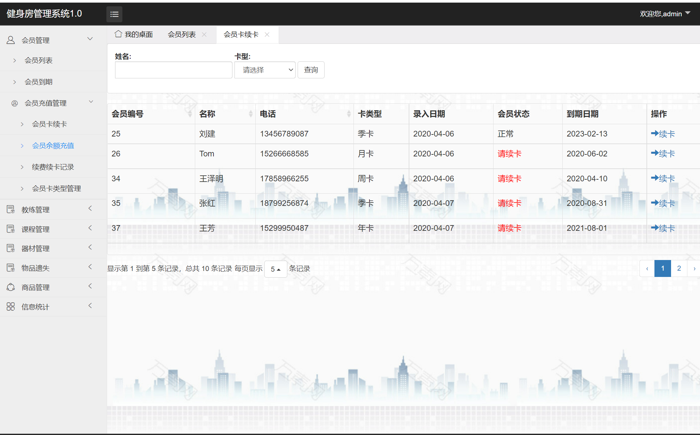Screen dimensions: 700x435
Task: Click the 会员管理 user icon in sidebar
Action: (11, 40)
